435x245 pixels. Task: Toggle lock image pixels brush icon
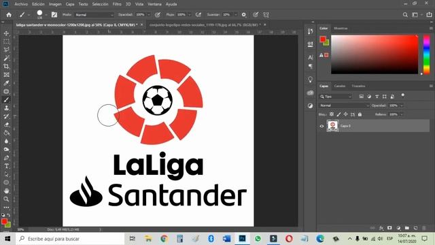[x=338, y=114]
